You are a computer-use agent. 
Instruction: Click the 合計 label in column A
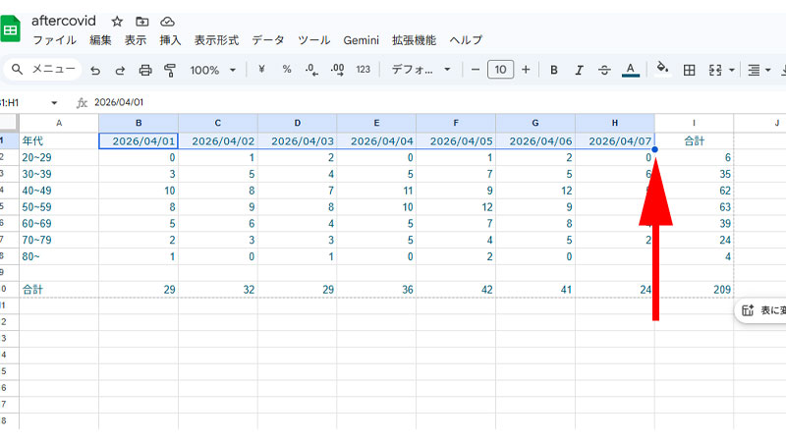click(x=59, y=289)
